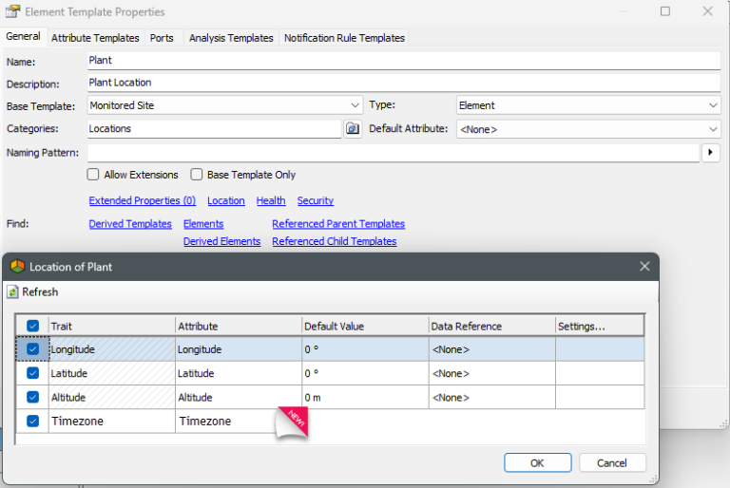Switch to the Attribute Templates tab
Image resolution: width=730 pixels, height=488 pixels.
(95, 38)
